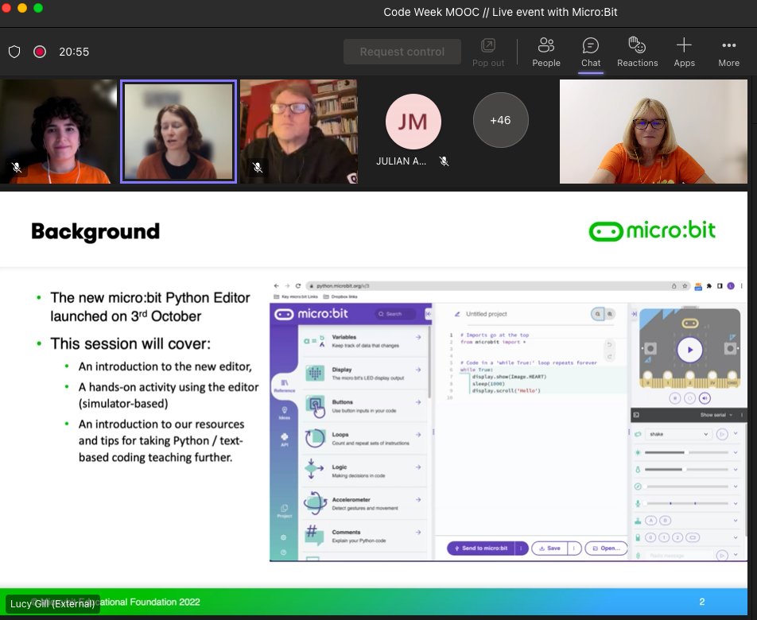Select the video tile with bookshelf background
The height and width of the screenshot is (620, 757).
[299, 132]
